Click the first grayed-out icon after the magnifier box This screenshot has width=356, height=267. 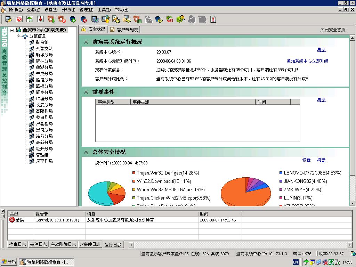pyautogui.click(x=192, y=19)
